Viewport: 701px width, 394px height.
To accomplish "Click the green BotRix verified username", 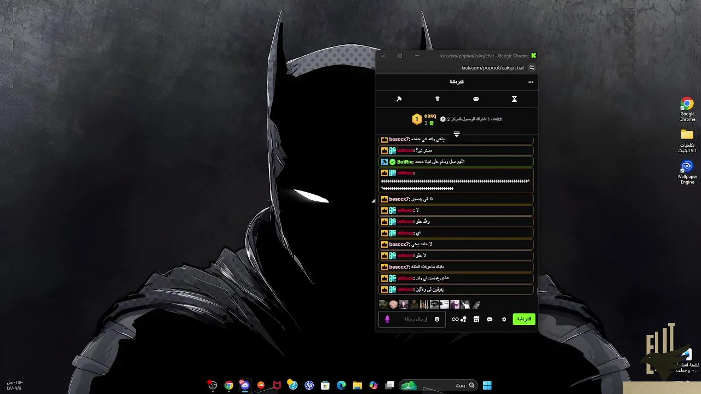I will (x=405, y=162).
